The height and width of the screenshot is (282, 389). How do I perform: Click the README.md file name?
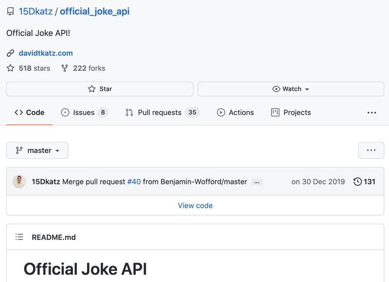53,237
